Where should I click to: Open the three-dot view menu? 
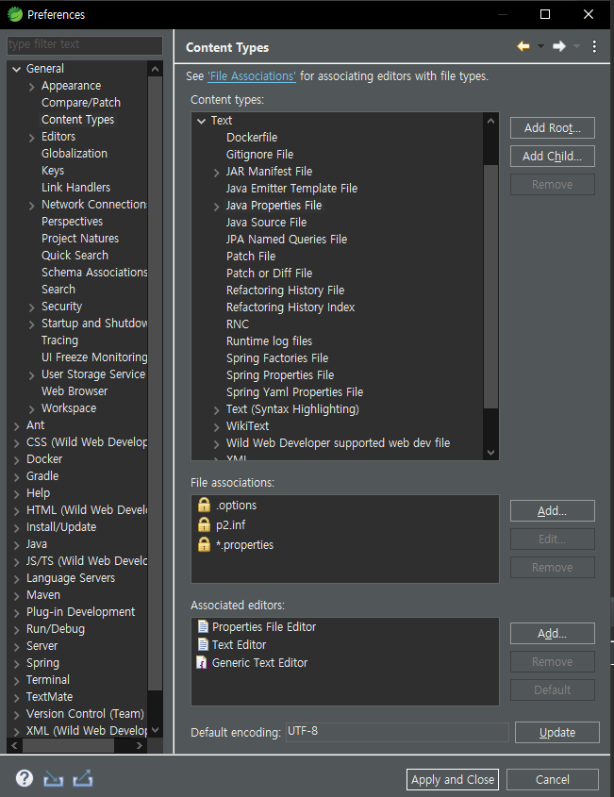pyautogui.click(x=594, y=47)
